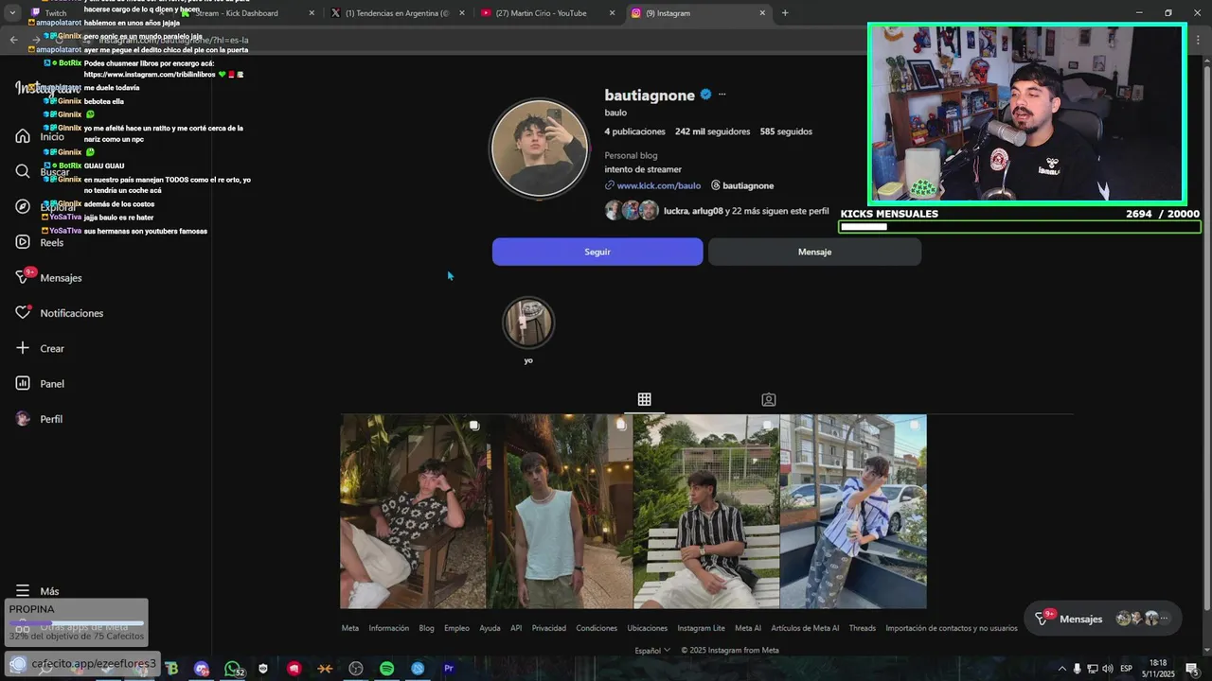Open OBS Studio from taskbar
The height and width of the screenshot is (681, 1212).
[356, 669]
